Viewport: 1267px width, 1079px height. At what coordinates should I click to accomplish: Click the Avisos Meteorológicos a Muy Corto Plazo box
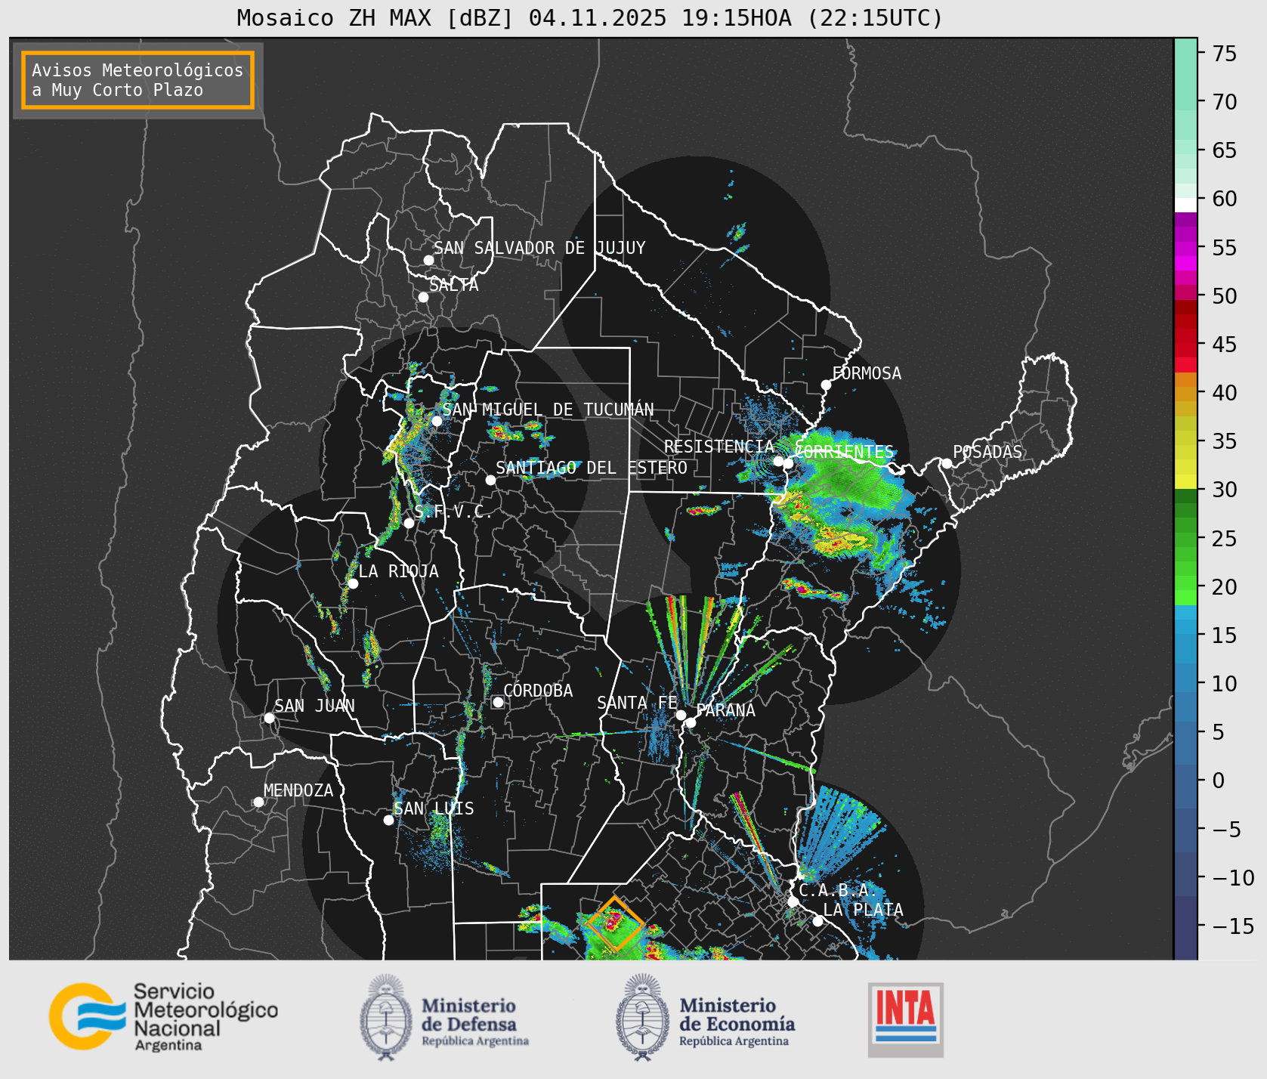[138, 80]
